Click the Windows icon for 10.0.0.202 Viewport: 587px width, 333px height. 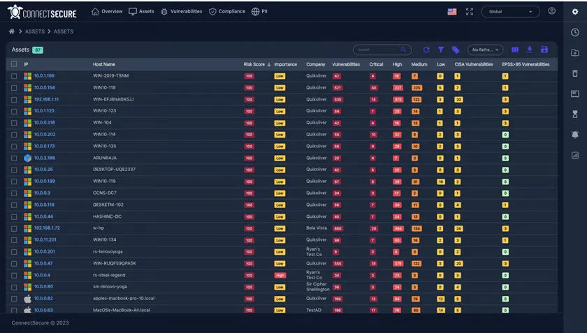[x=28, y=134]
